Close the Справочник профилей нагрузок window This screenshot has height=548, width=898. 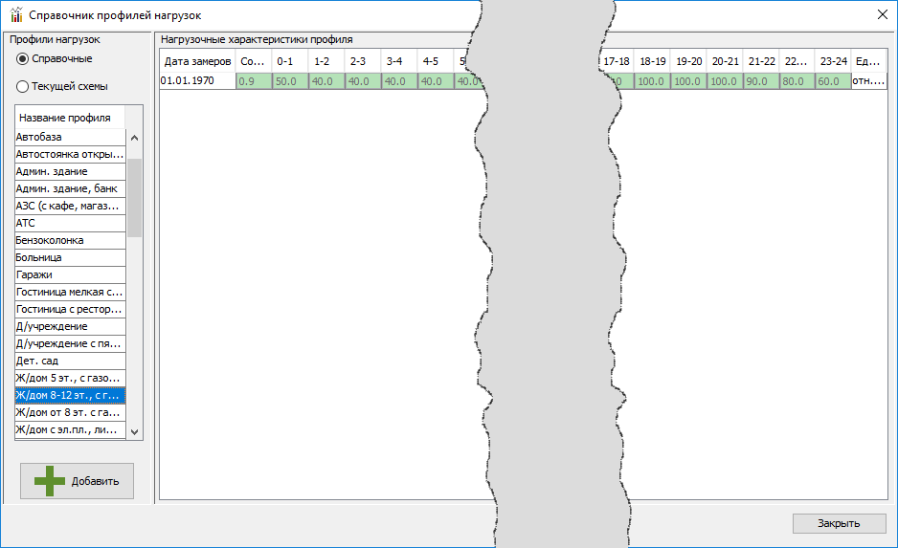[882, 15]
